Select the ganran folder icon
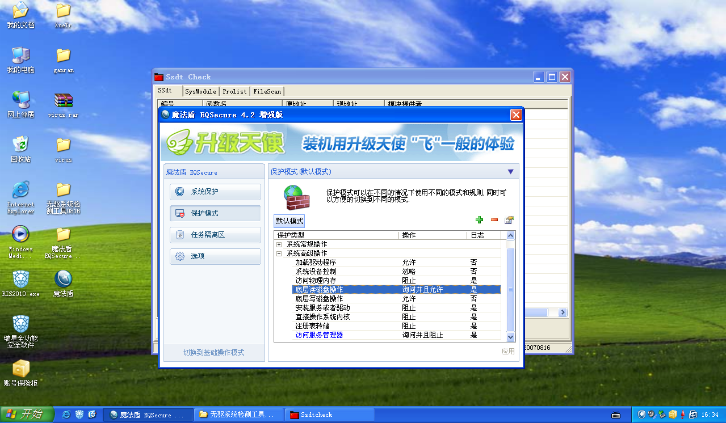This screenshot has width=726, height=423. tap(64, 60)
